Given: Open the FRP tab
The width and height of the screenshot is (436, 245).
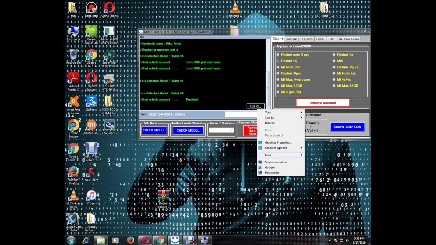Looking at the screenshot, I should [331, 39].
